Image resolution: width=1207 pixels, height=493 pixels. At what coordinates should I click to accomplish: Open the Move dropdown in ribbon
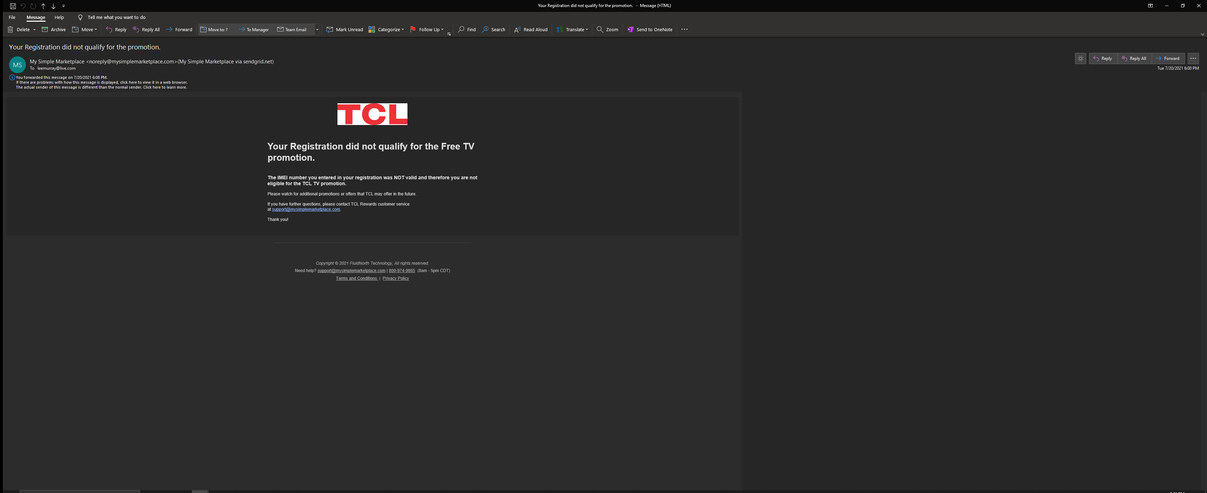[84, 29]
